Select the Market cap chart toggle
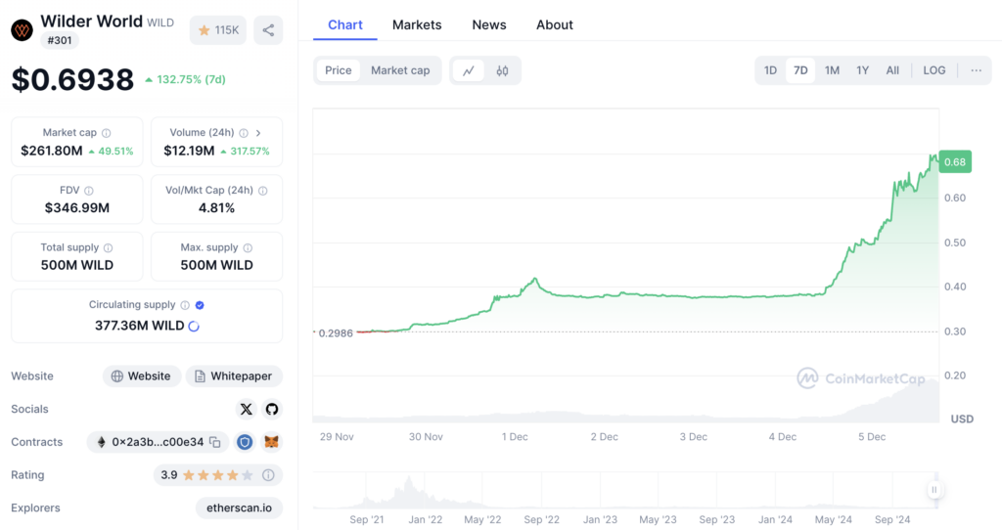 [400, 70]
